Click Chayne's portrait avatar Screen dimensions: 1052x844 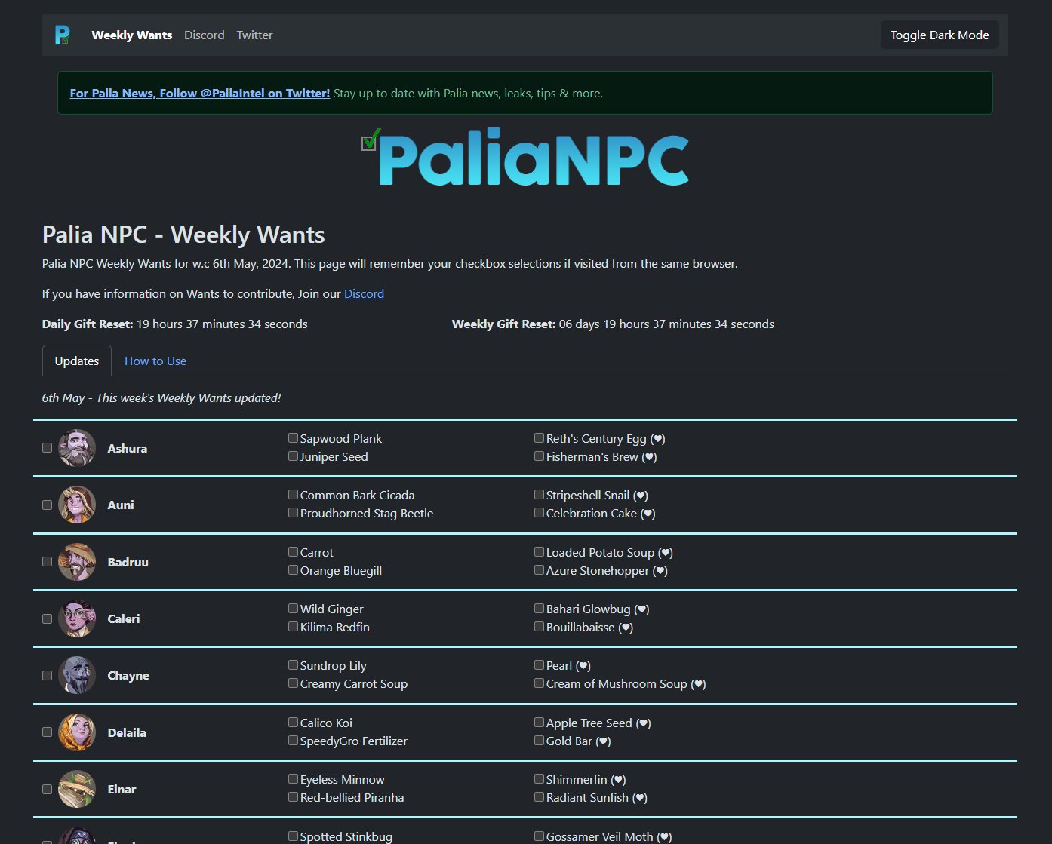click(77, 675)
